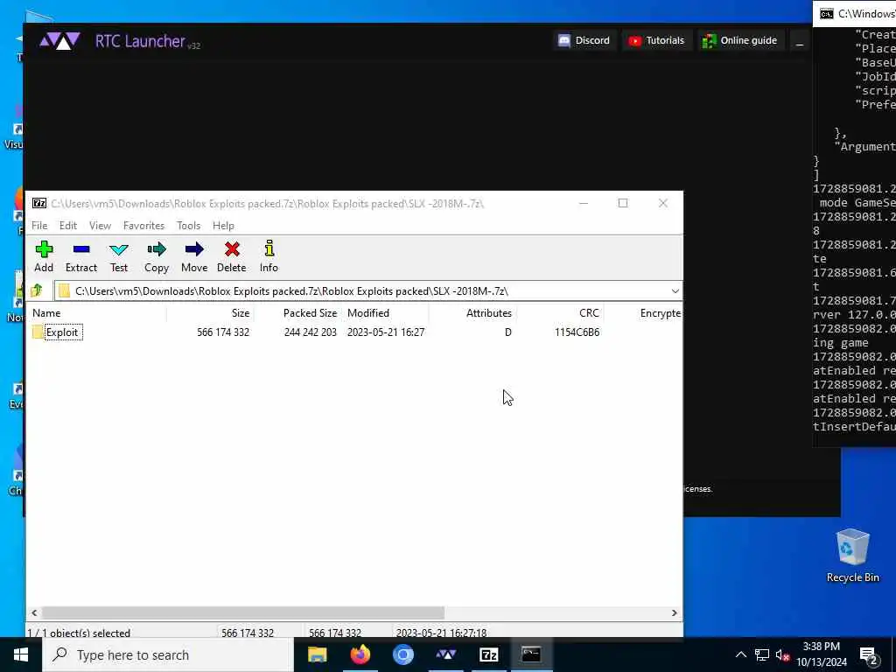Viewport: 896px width, 672px height.
Task: Switch to Command Prompt via the taskbar
Action: point(531,654)
